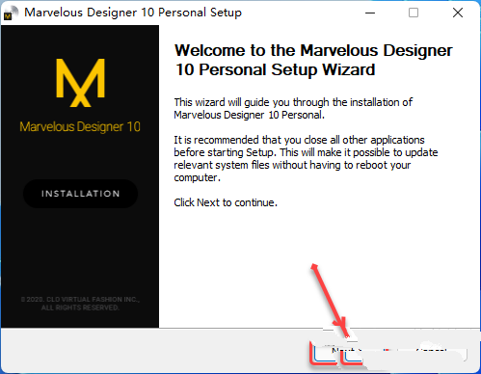Click the 'Marvelous Designer 10 Personal Setup' window title
The height and width of the screenshot is (374, 481).
133,13
